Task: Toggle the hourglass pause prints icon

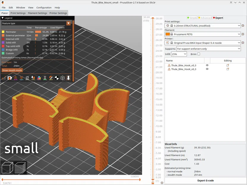Action: click(45, 78)
